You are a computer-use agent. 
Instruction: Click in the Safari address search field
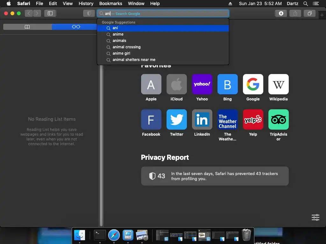point(163,13)
